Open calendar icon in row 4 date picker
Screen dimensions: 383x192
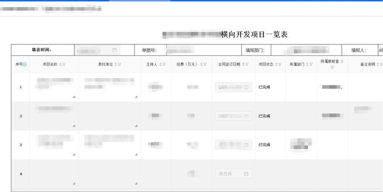(x=246, y=174)
